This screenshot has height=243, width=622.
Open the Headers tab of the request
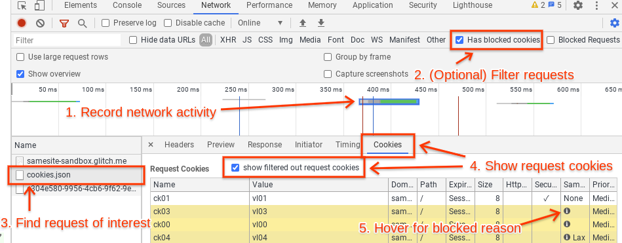click(x=180, y=145)
